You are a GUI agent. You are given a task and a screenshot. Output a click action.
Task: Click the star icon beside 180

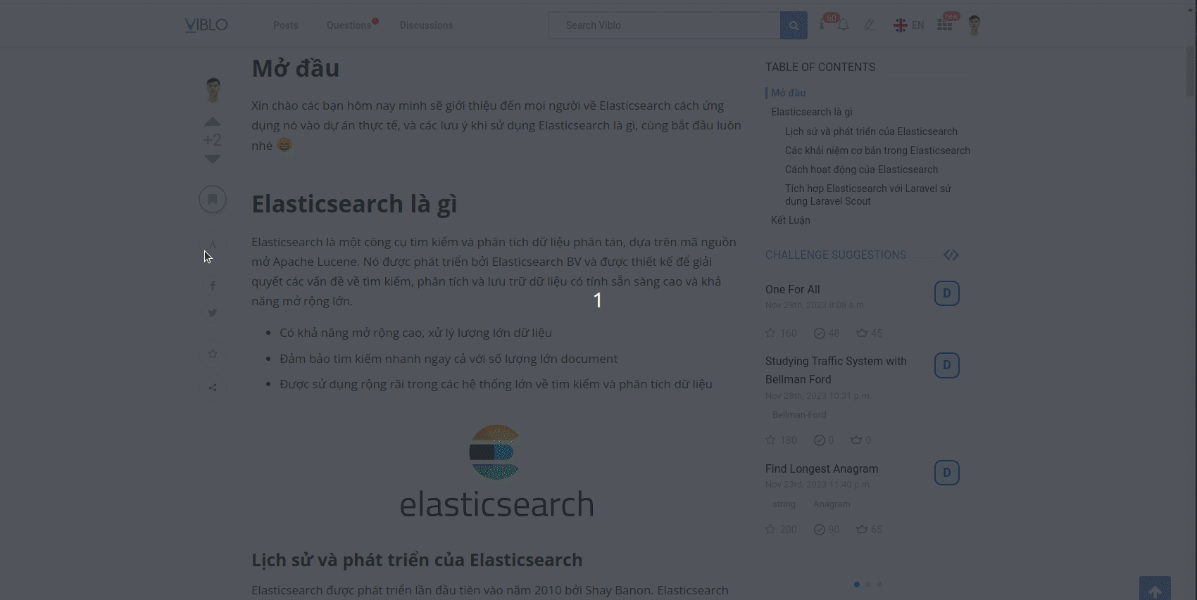(x=771, y=440)
